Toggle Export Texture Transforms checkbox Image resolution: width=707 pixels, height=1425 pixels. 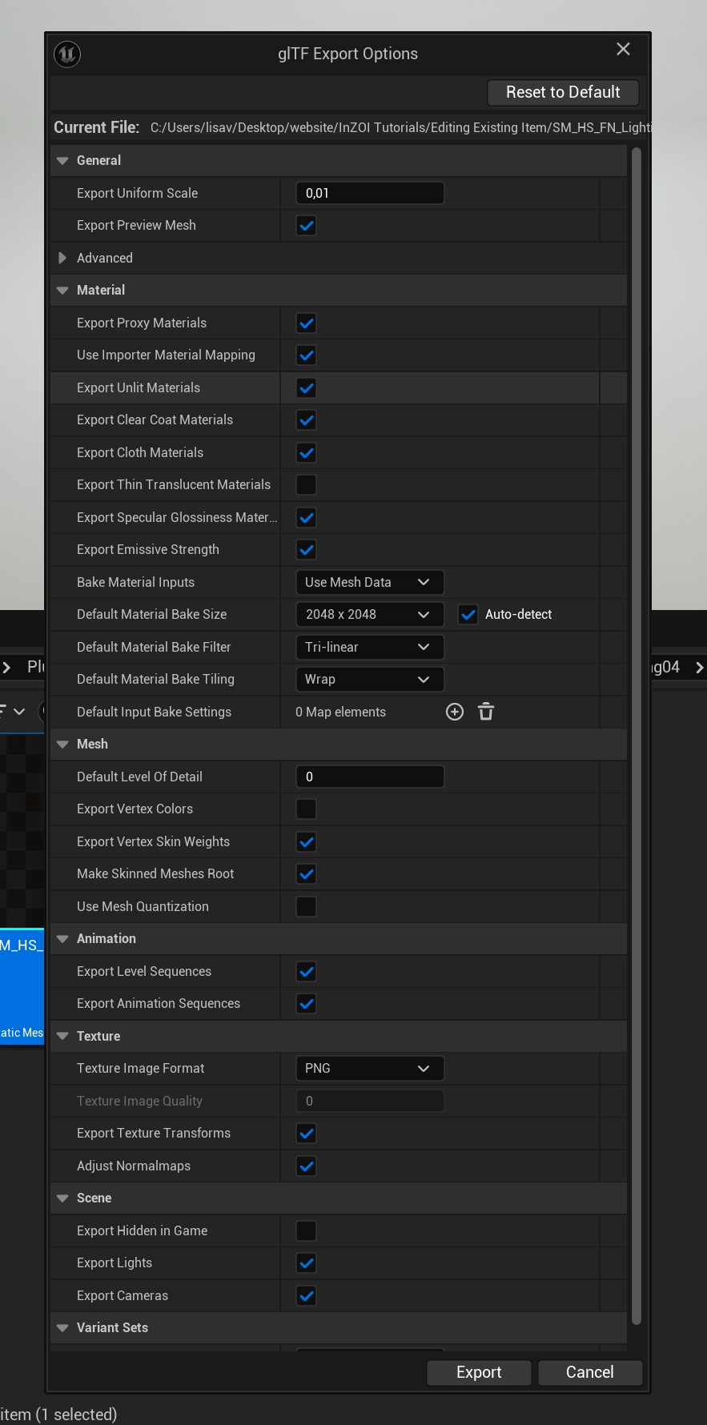click(307, 1134)
